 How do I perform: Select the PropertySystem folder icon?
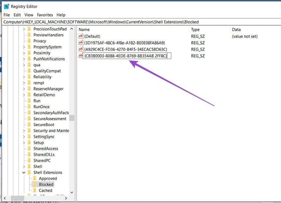(x=29, y=47)
